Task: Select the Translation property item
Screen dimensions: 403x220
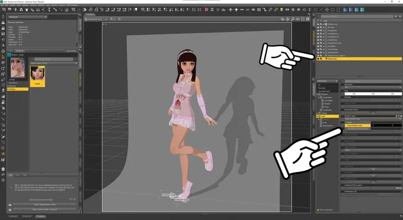Action: click(328, 101)
